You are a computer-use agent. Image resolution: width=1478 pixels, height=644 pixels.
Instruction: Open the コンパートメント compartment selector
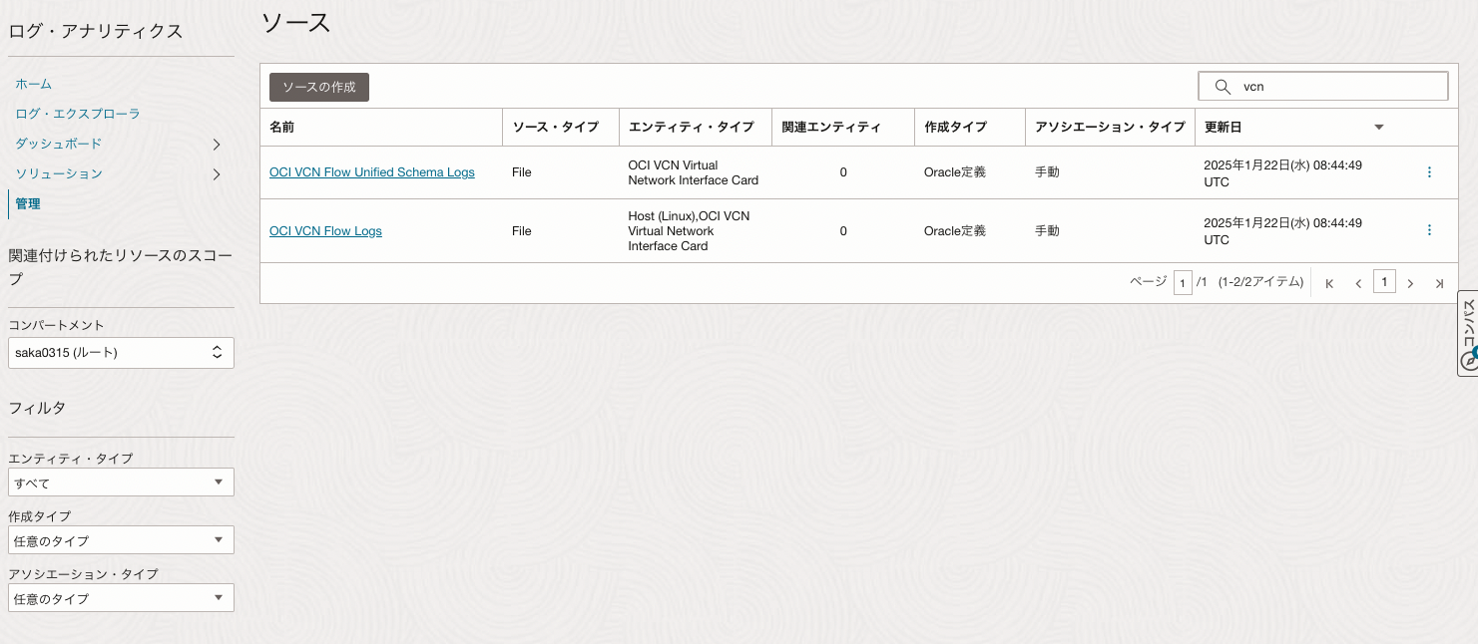click(x=121, y=352)
